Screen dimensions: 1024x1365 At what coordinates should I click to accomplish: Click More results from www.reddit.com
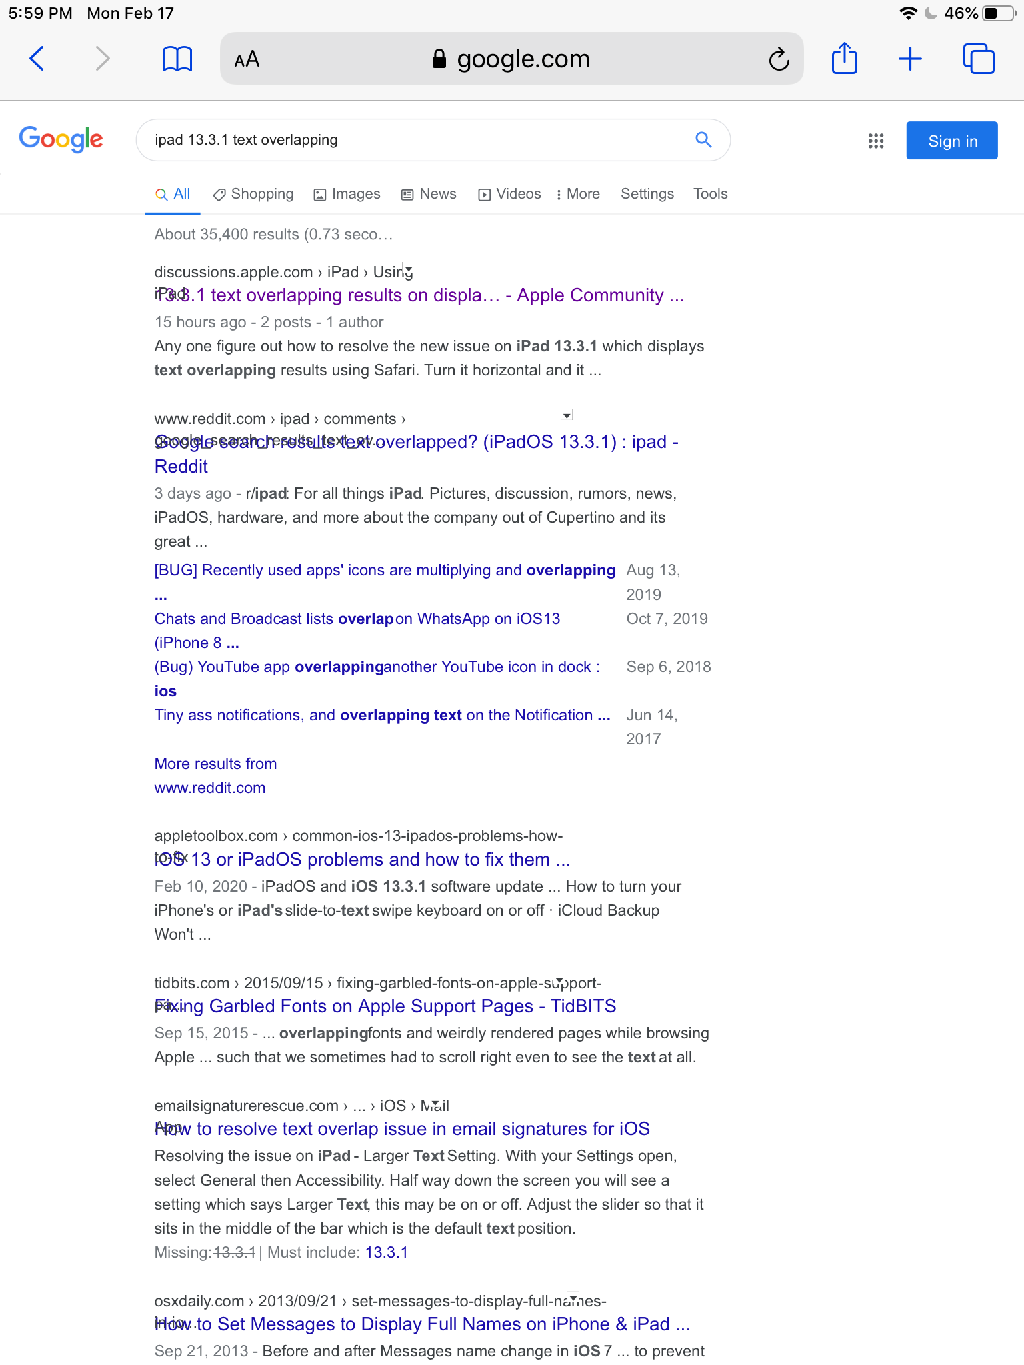(215, 776)
